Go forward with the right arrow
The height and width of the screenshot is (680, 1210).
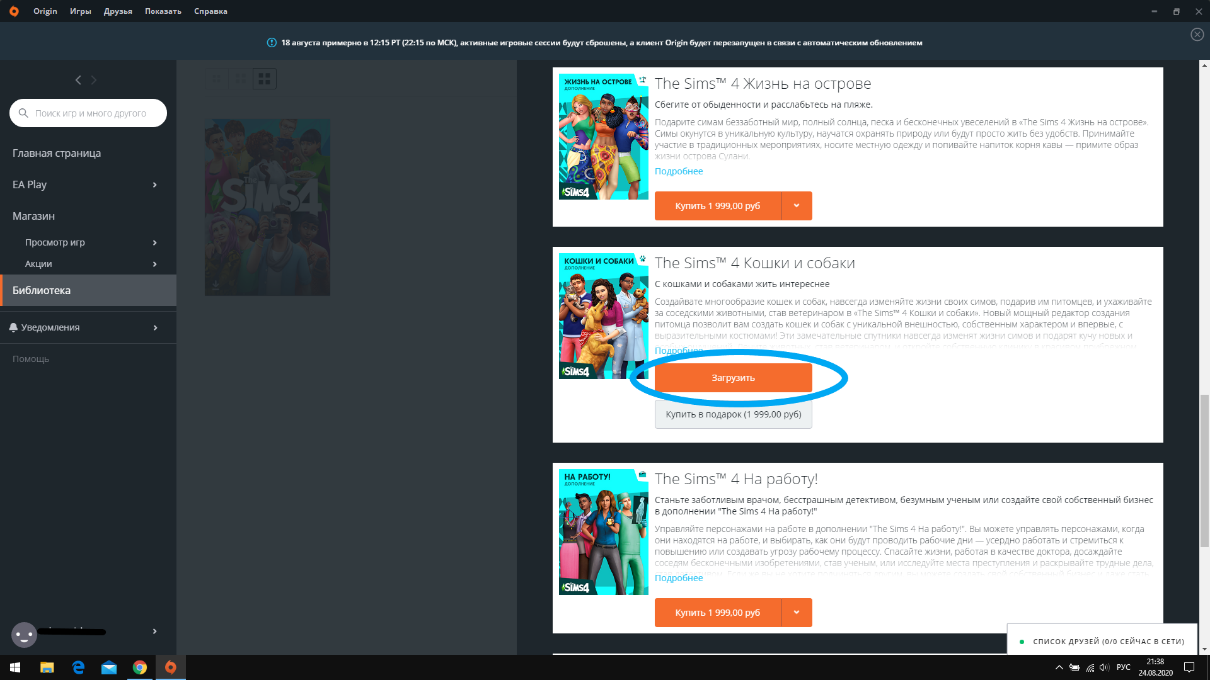[94, 80]
